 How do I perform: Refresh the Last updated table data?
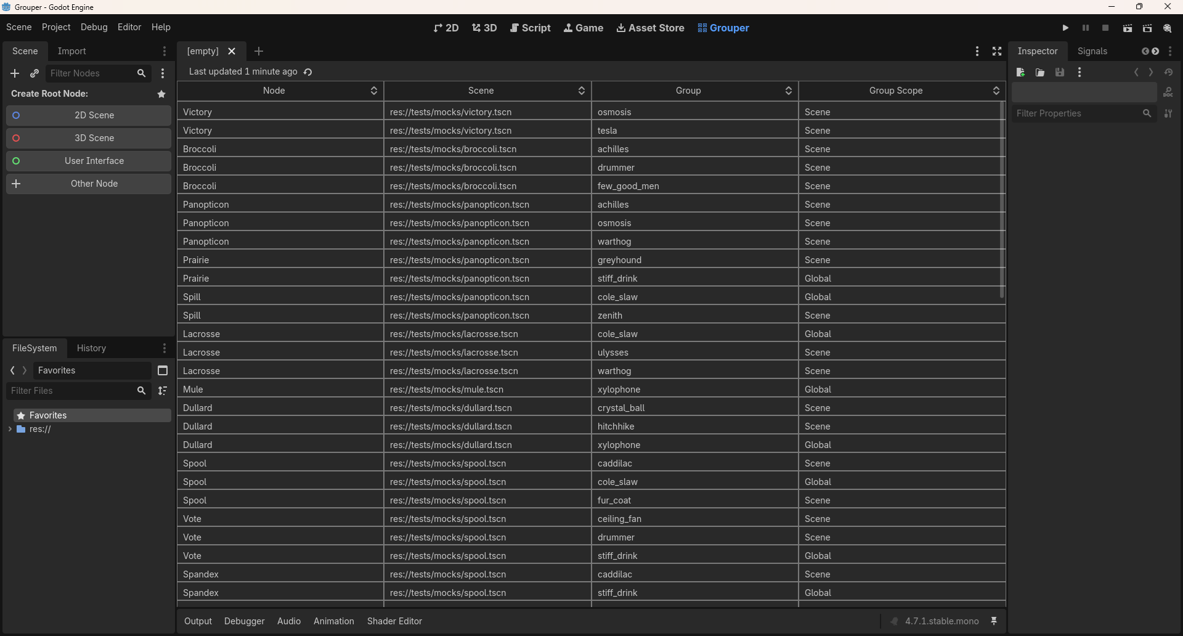[308, 72]
